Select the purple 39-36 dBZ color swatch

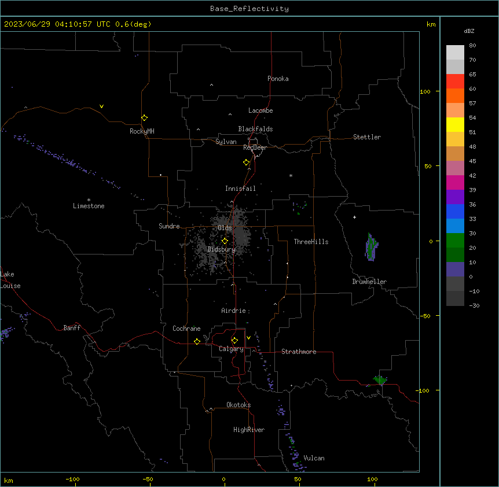(x=455, y=197)
